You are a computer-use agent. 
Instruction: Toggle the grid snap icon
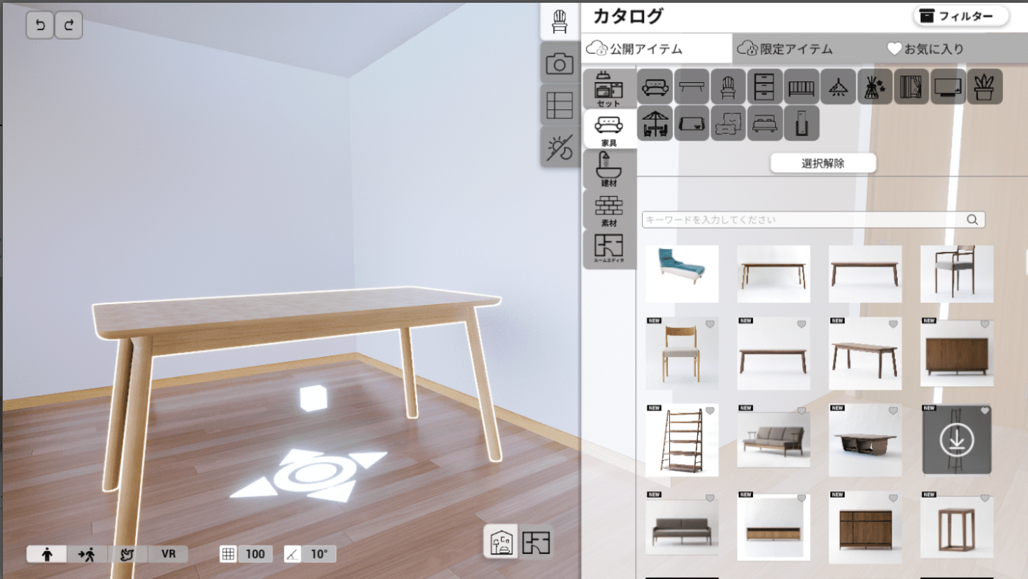(228, 554)
